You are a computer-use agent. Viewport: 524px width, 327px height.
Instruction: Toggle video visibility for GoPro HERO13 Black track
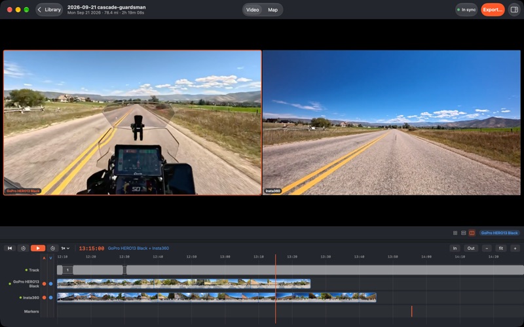pyautogui.click(x=51, y=284)
